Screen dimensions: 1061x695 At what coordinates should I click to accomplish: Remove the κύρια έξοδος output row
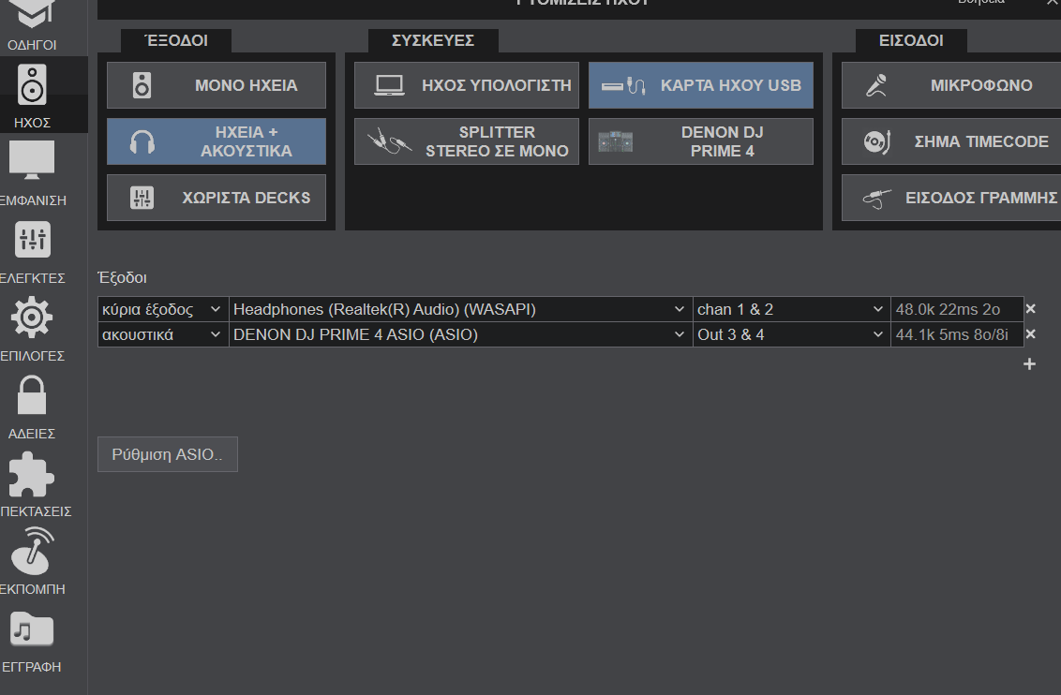click(1031, 309)
